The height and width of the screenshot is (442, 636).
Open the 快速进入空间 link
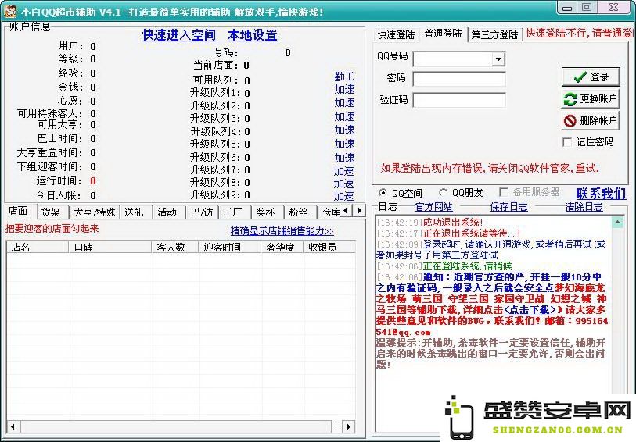[178, 35]
